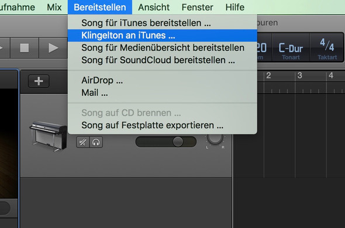Screen dimensions: 345x228
Task: Adjust the track volume slider
Action: tap(166, 141)
